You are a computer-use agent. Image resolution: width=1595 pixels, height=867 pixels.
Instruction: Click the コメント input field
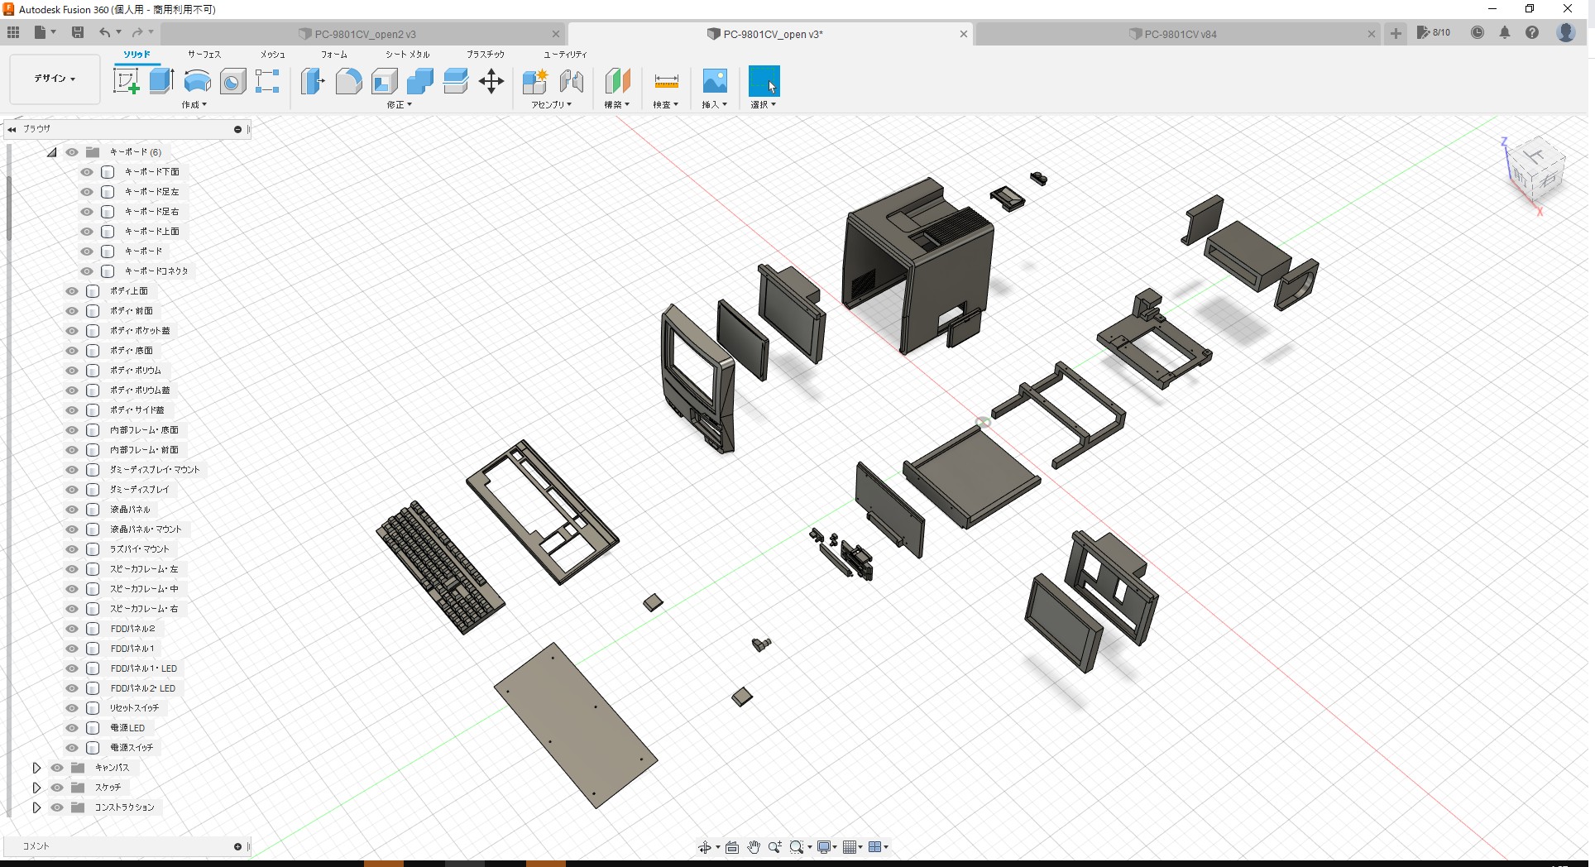pos(124,845)
